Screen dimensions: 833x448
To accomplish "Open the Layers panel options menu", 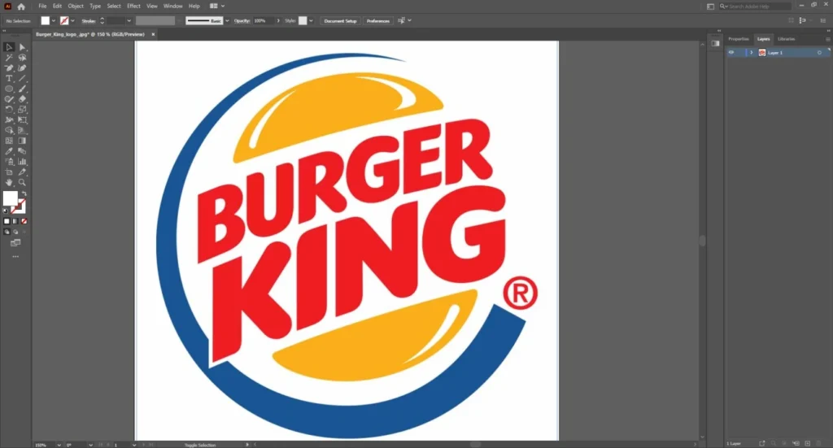I will coord(827,39).
